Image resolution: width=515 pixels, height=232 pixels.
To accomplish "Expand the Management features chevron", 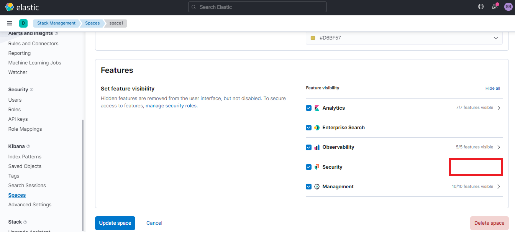I will (499, 187).
